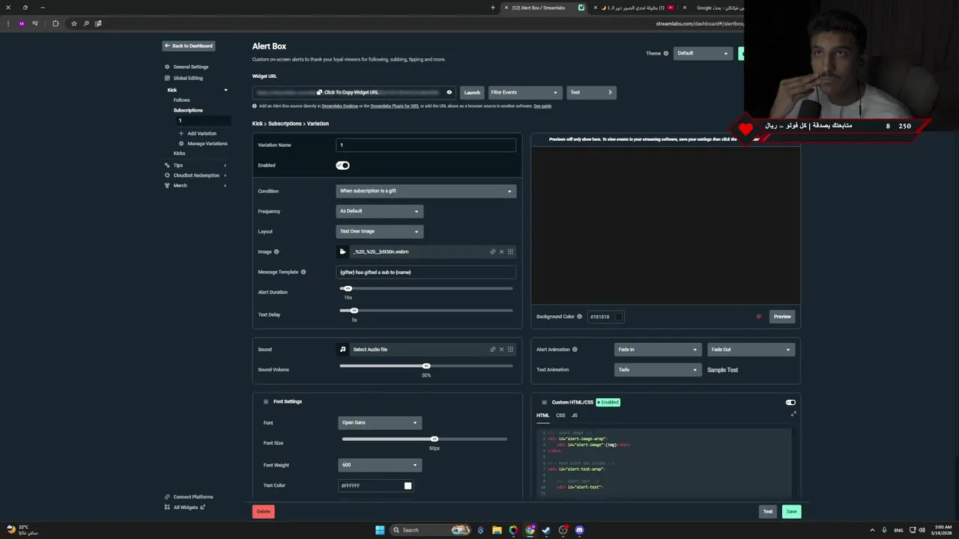
Task: Open the Layout dropdown set to Text Over Image
Action: pyautogui.click(x=379, y=231)
